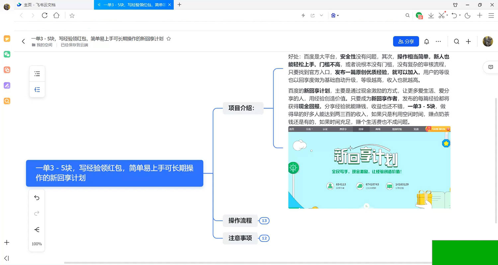Open the orange image sidebar app

[x=7, y=70]
